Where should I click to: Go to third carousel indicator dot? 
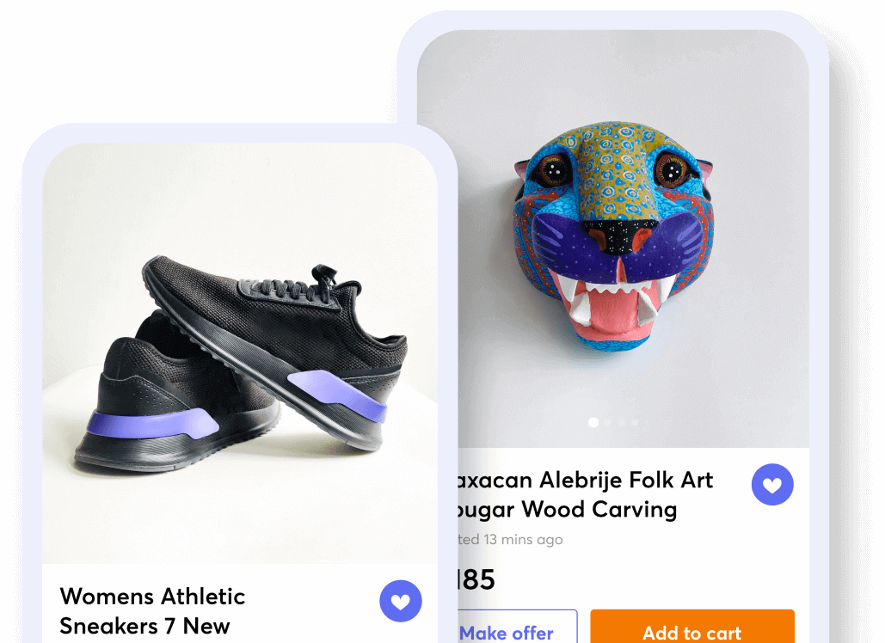(621, 423)
